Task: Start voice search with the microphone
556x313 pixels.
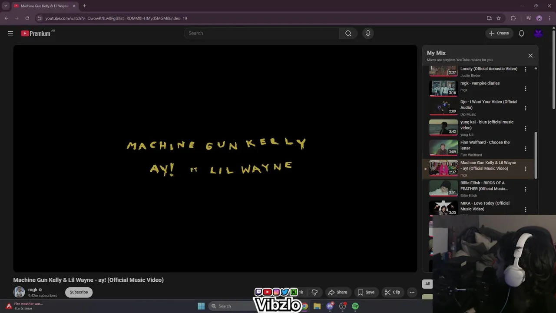Action: coord(368,33)
